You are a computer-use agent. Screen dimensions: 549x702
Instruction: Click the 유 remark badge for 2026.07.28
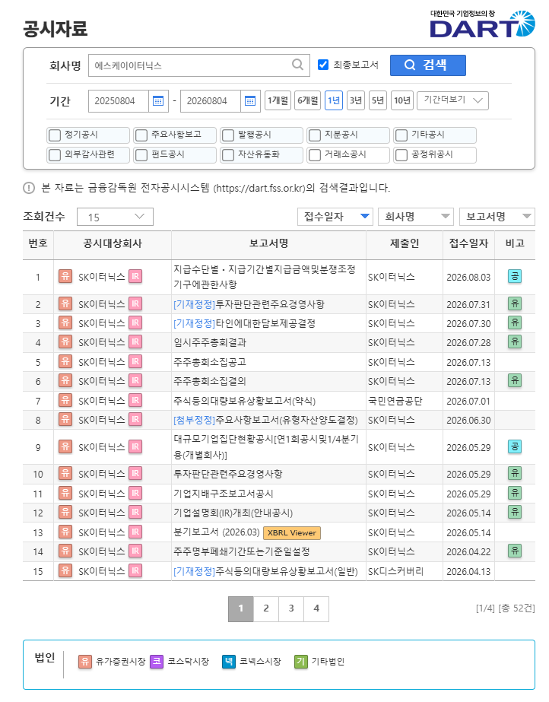coord(515,341)
